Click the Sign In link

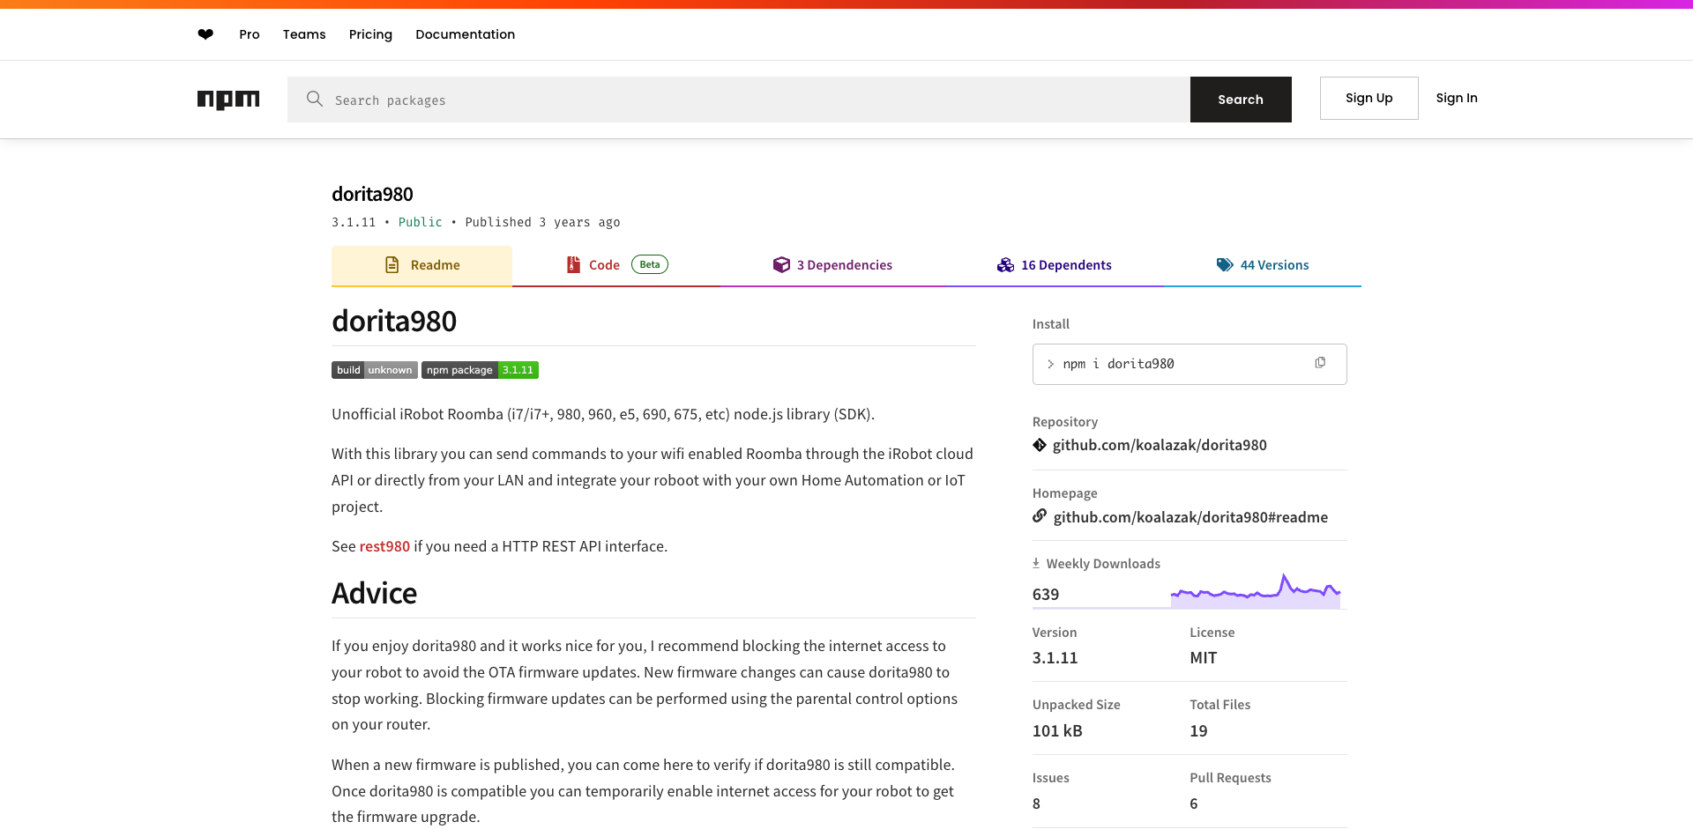click(x=1457, y=98)
